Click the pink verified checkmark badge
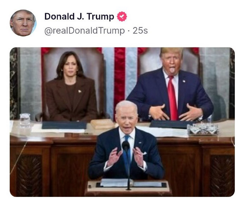Image resolution: width=242 pixels, height=204 pixels. [122, 16]
